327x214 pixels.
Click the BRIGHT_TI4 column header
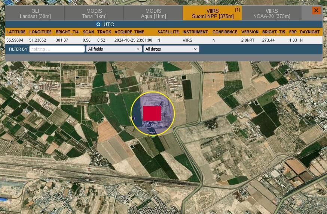[67, 32]
